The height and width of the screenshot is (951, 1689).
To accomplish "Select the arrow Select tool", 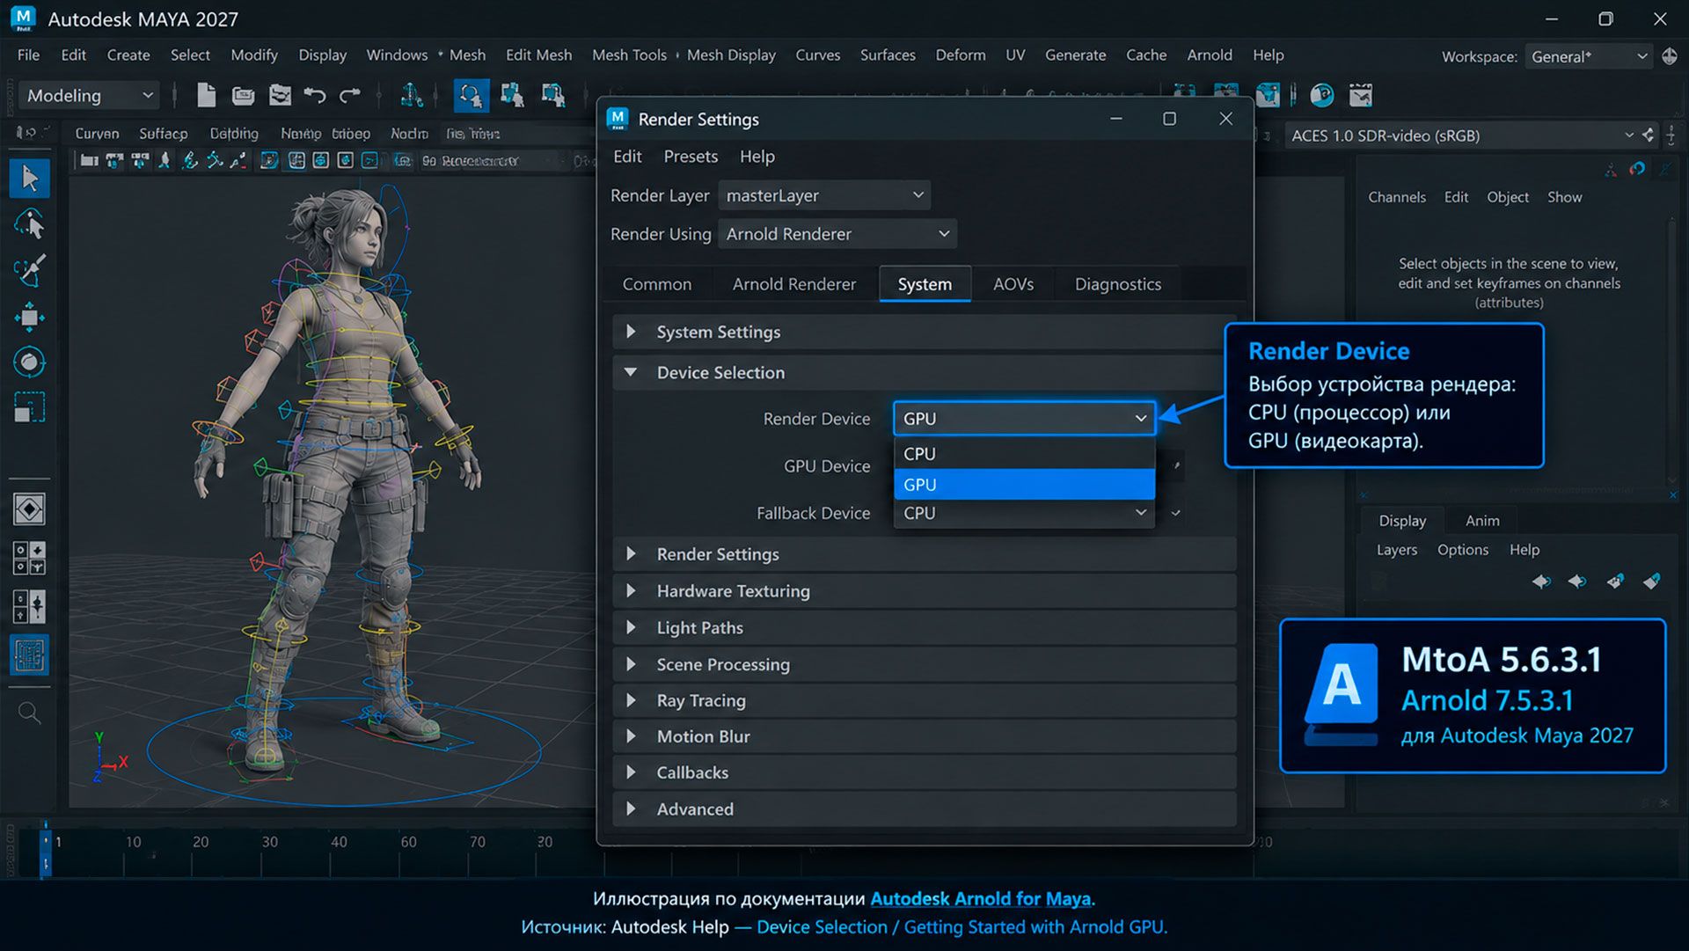I will [x=29, y=179].
